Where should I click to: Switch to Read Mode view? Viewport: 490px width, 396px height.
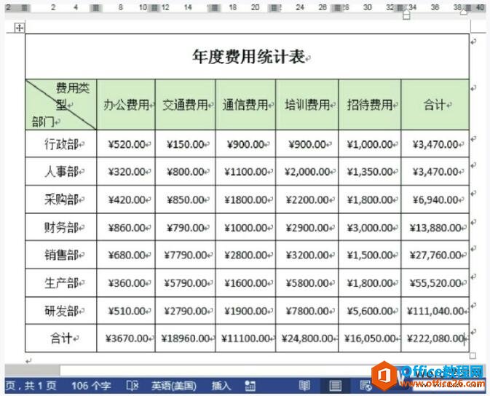[x=304, y=386]
